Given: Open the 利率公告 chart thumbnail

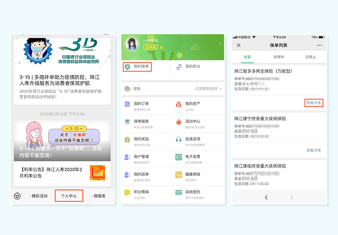Looking at the screenshot, I should pos(97,173).
